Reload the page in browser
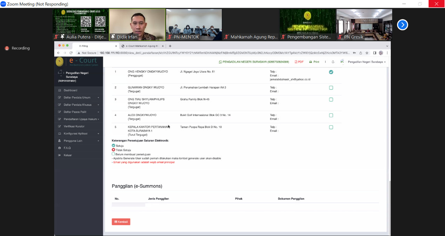This screenshot has height=236, width=445. tap(71, 53)
